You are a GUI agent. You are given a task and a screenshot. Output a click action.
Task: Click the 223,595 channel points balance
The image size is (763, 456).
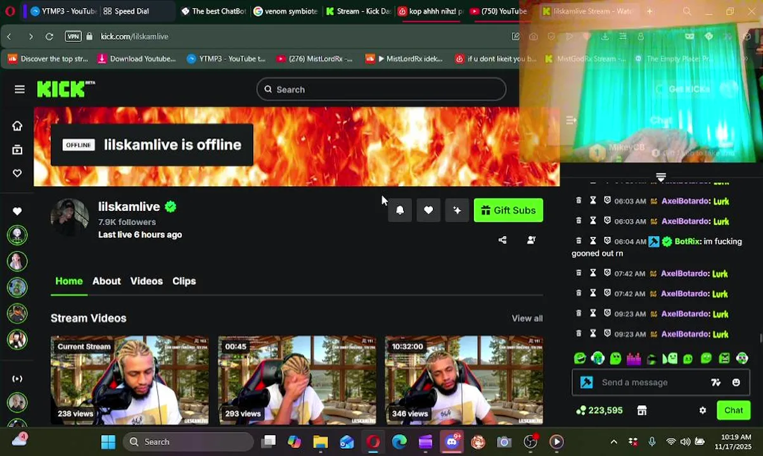click(x=599, y=410)
